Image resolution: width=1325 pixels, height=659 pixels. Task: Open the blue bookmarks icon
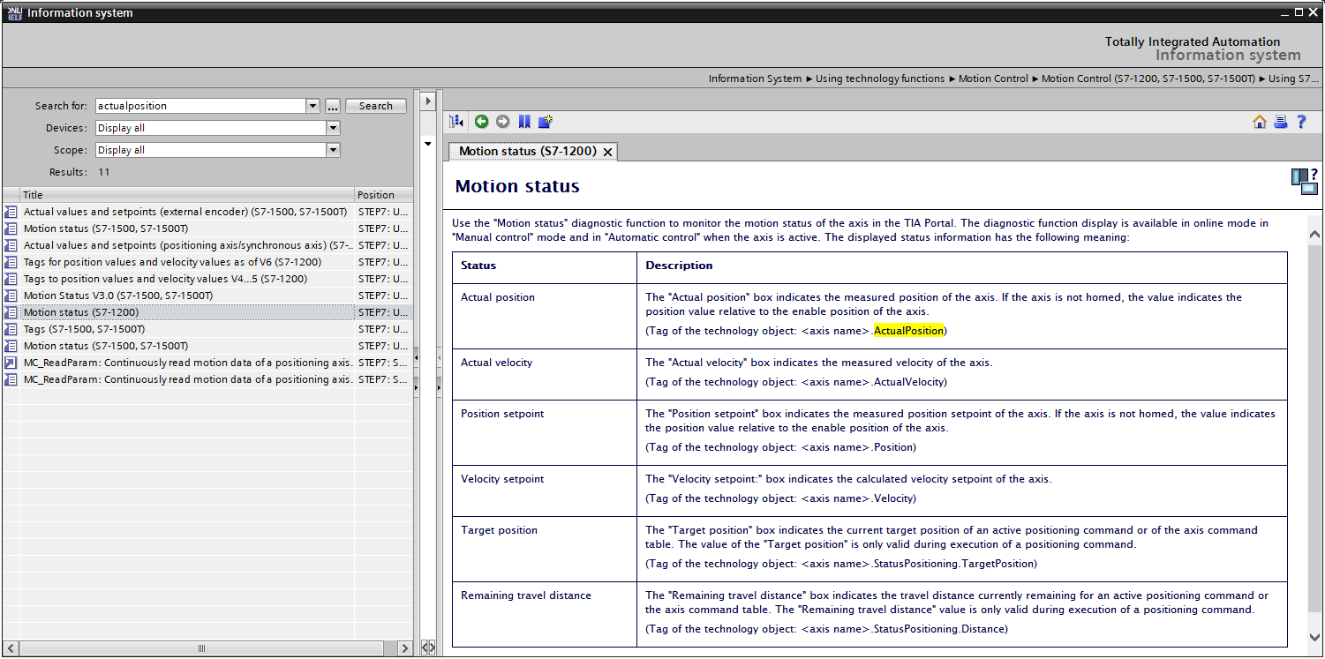[x=524, y=122]
